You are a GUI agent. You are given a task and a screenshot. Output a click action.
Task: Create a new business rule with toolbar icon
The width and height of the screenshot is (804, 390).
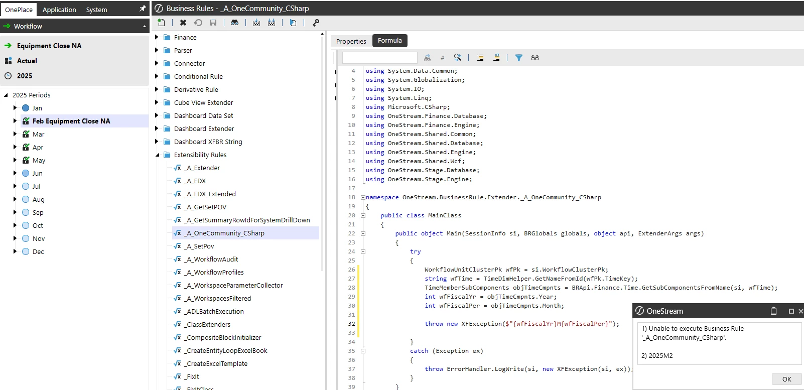click(x=161, y=23)
